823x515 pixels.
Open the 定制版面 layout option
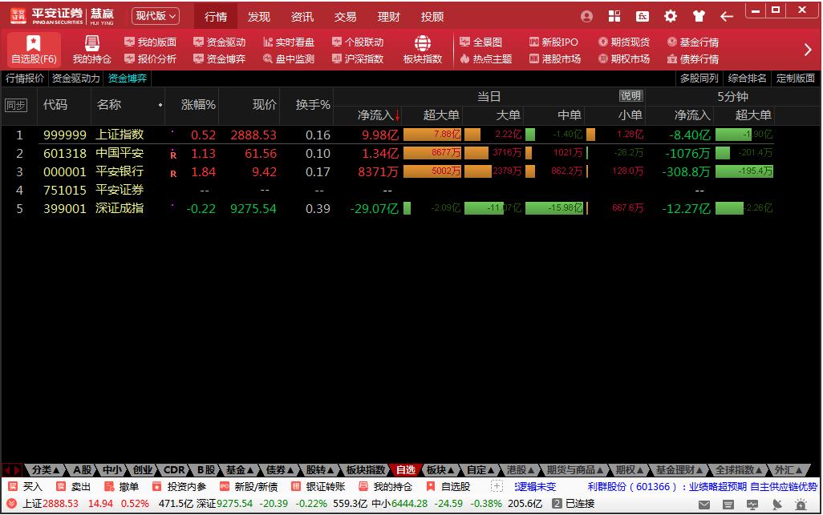pos(796,78)
